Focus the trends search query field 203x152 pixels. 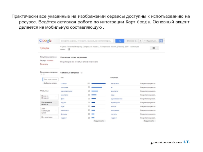point(87,41)
